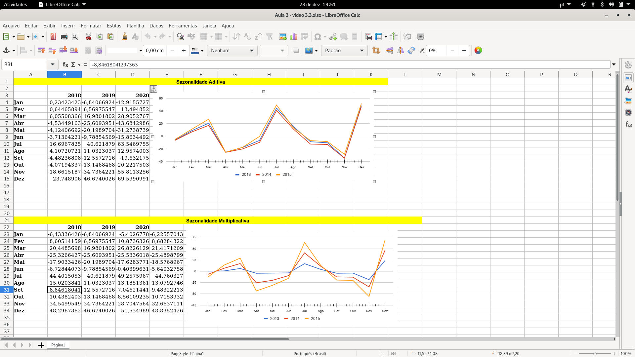Click the Split Window icon

click(394, 37)
